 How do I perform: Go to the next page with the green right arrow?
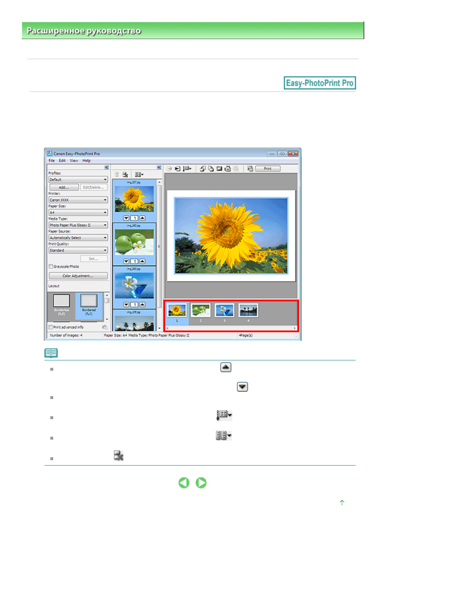[201, 483]
